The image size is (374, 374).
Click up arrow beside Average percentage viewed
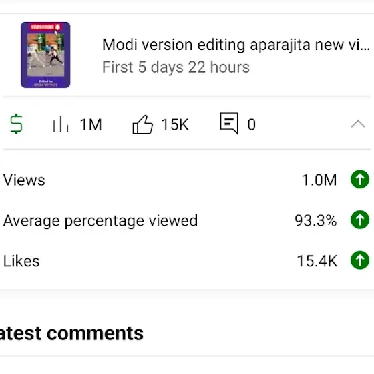click(x=360, y=220)
